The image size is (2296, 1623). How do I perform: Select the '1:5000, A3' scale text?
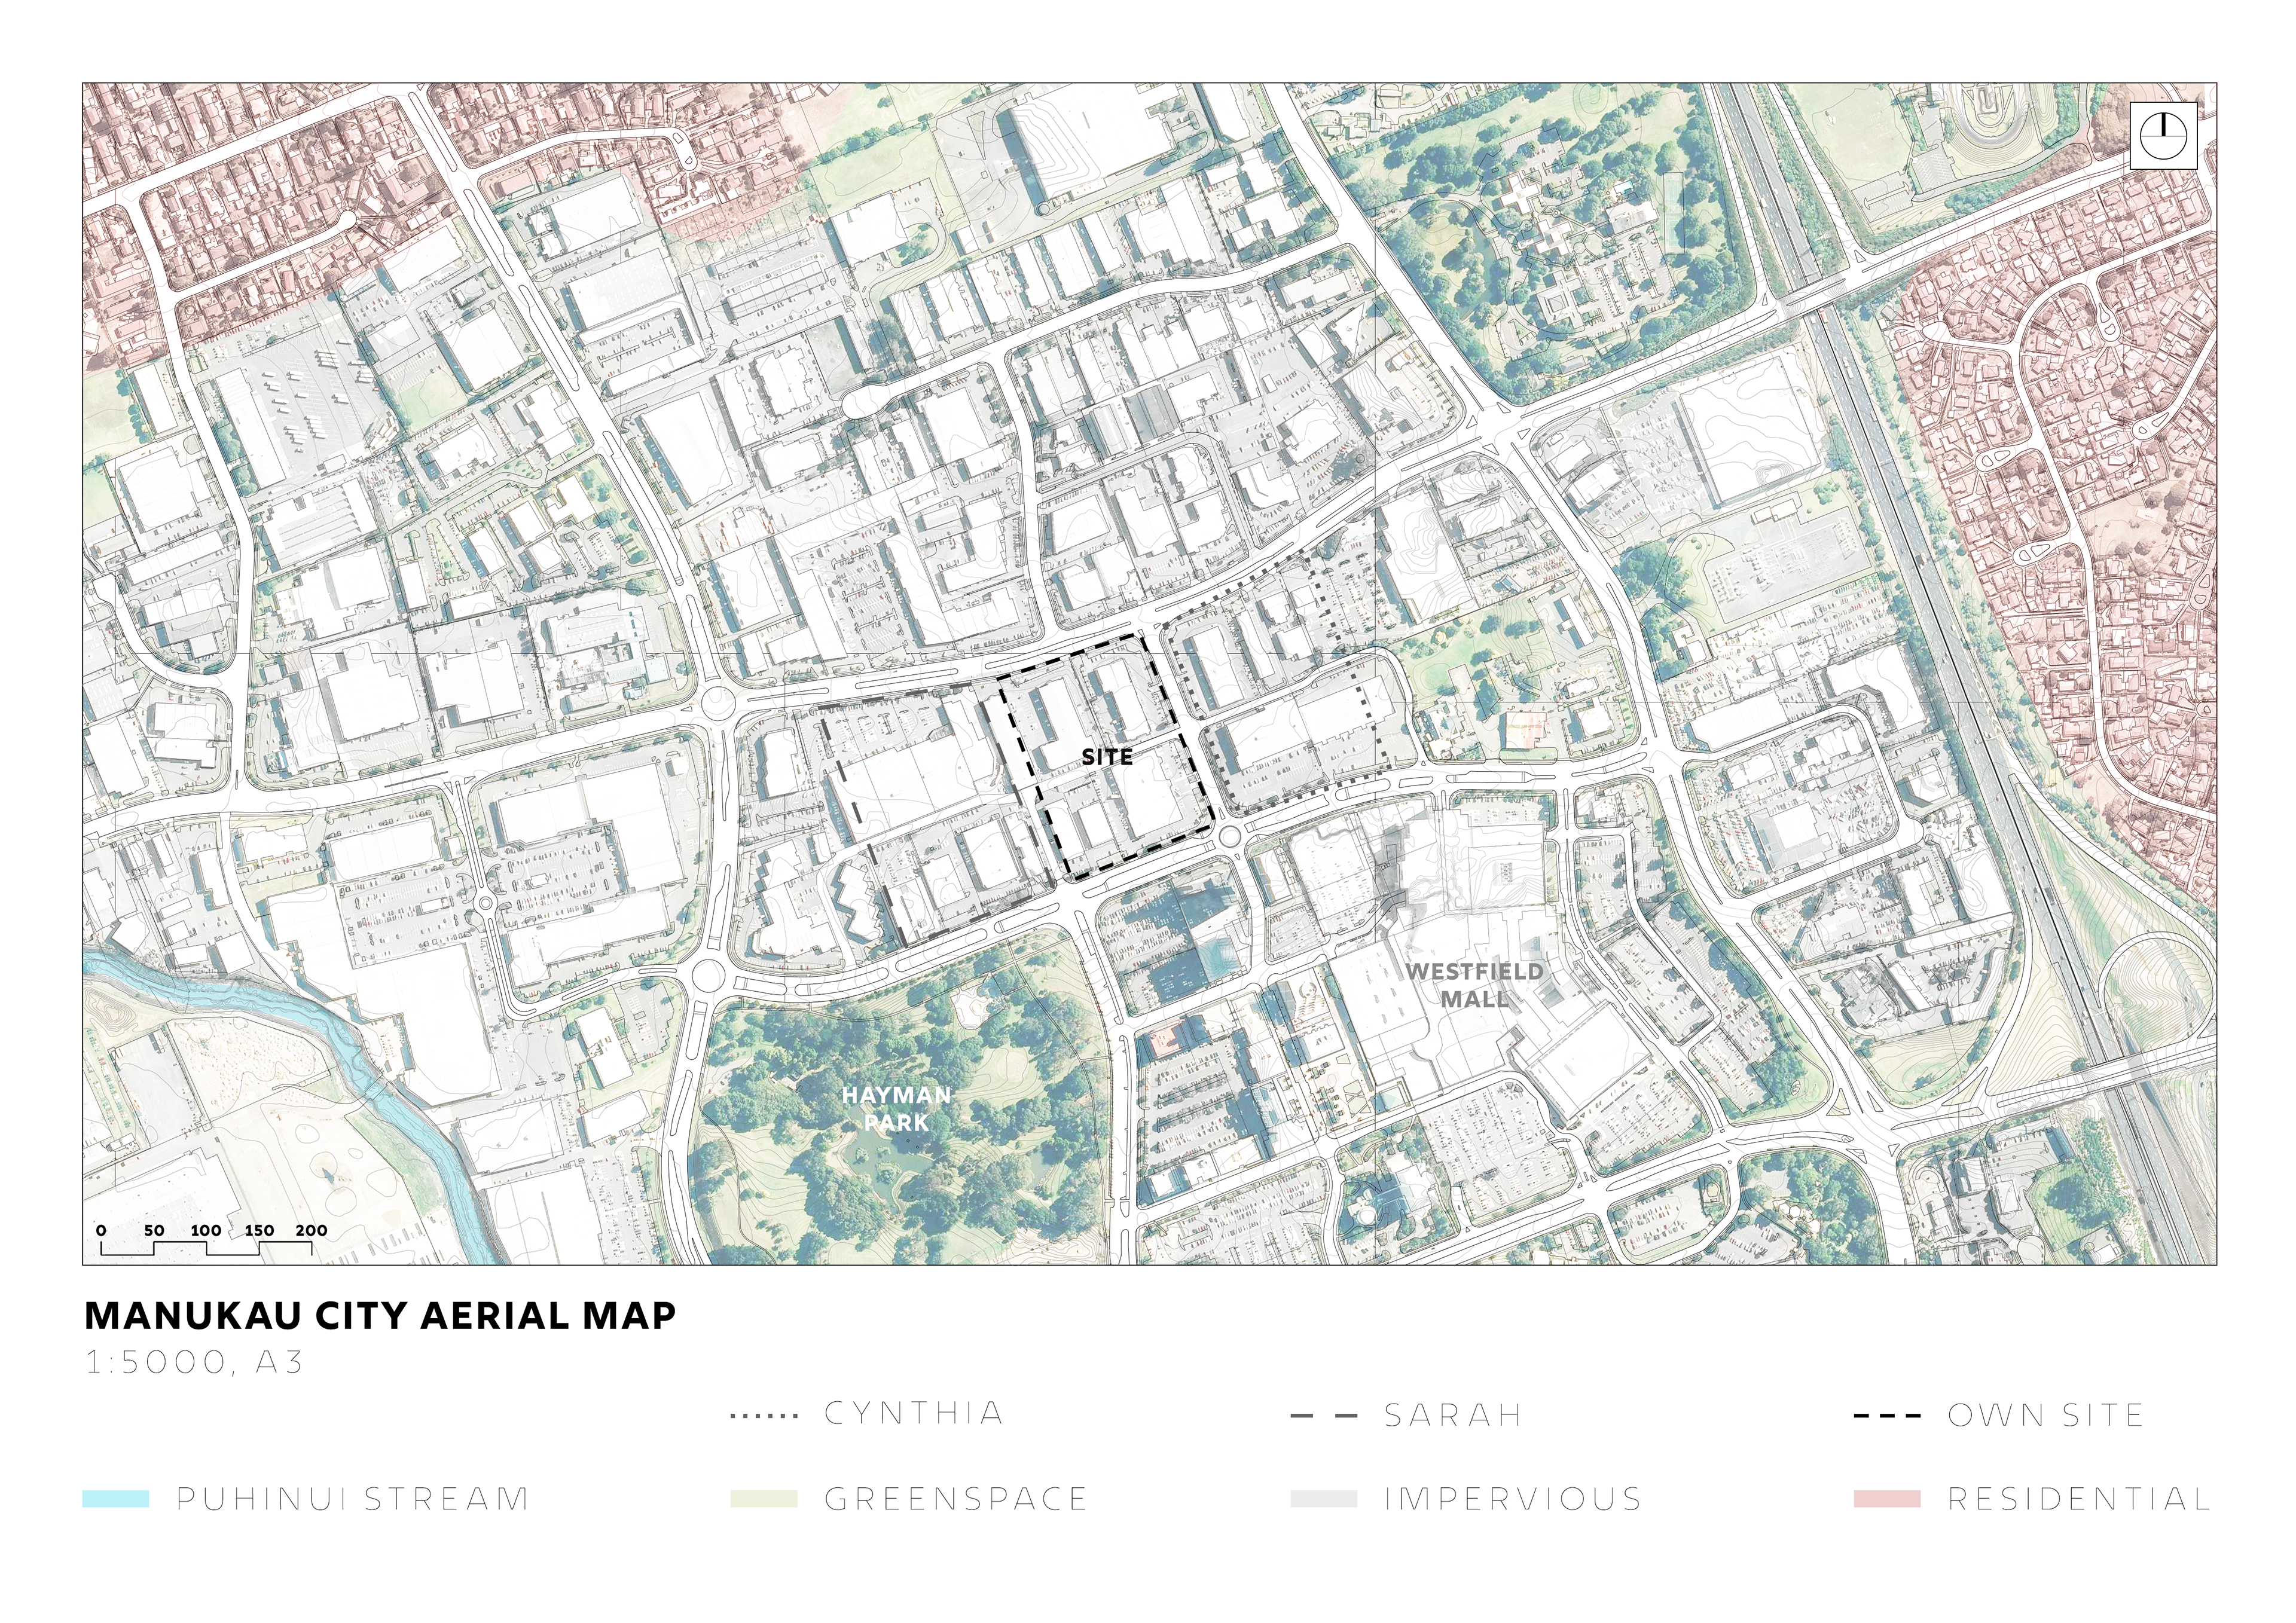click(x=194, y=1363)
